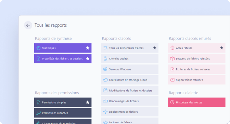Viewport: 230px width, 124px height.
Task: Click the Statistiques pie chart icon
Action: click(x=38, y=48)
